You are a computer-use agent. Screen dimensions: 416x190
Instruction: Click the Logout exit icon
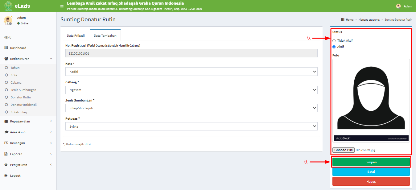[x=6, y=176]
